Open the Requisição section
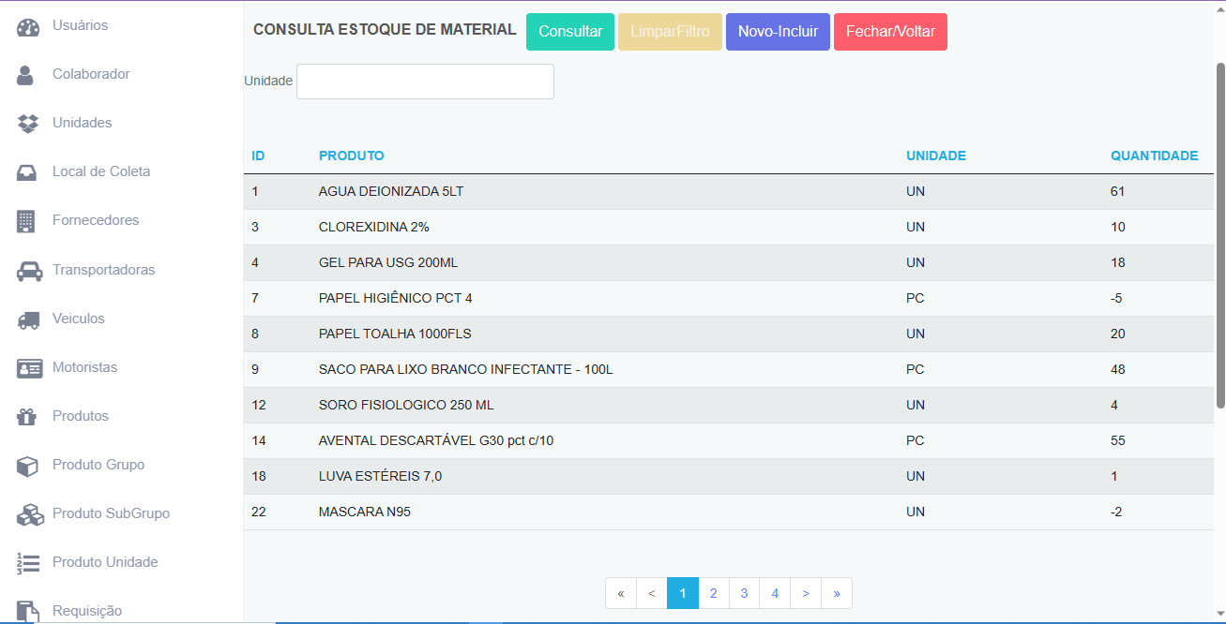The image size is (1226, 624). pyautogui.click(x=87, y=611)
